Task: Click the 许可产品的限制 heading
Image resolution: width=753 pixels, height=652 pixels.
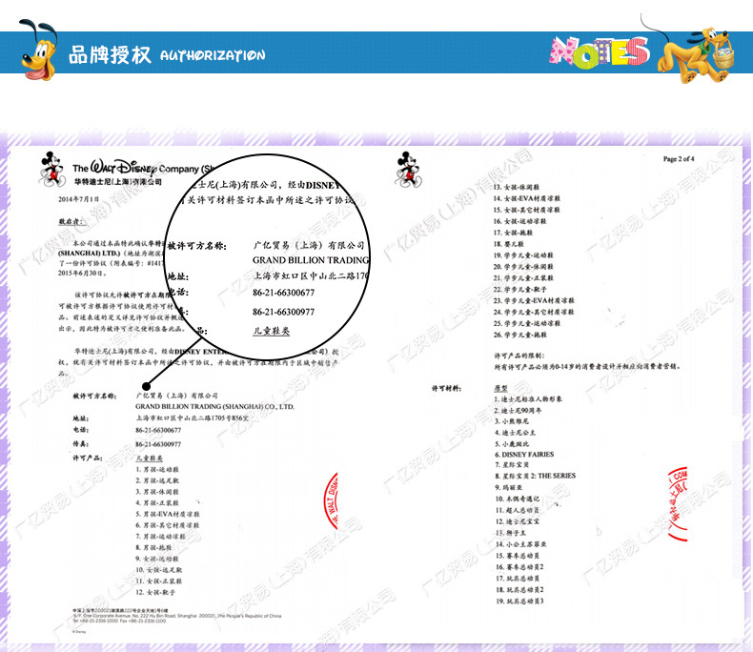Action: 519,356
